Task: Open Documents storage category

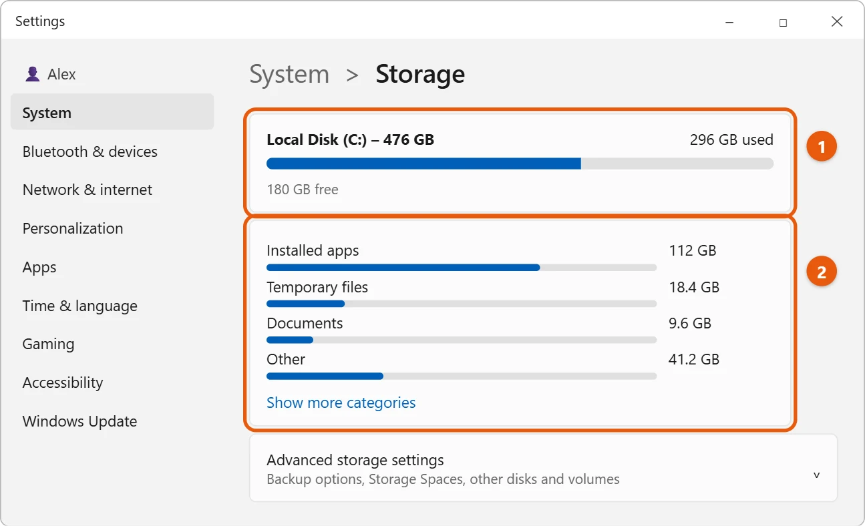Action: point(305,323)
